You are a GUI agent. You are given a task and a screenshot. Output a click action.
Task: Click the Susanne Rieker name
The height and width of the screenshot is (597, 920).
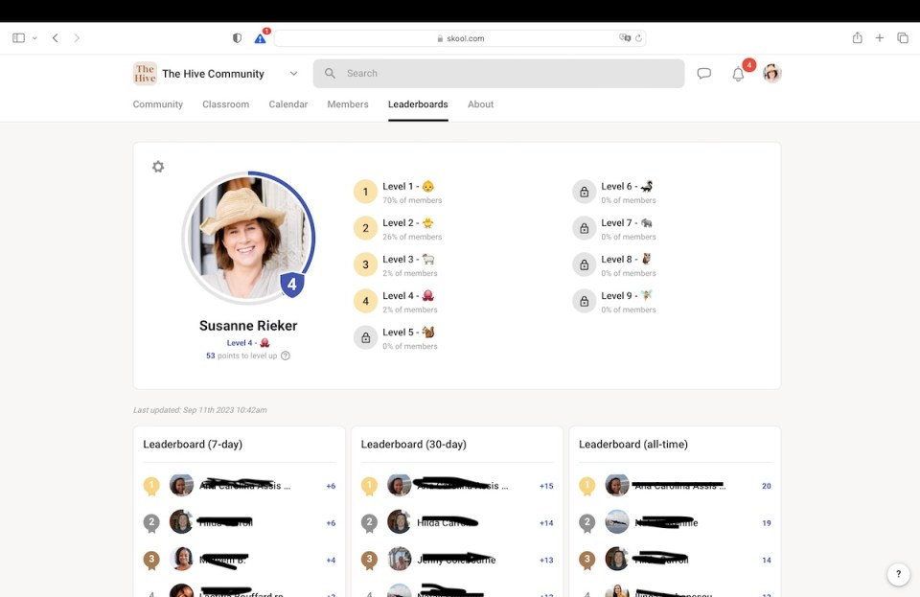click(248, 326)
